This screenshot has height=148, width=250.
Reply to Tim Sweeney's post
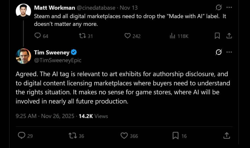click(21, 135)
